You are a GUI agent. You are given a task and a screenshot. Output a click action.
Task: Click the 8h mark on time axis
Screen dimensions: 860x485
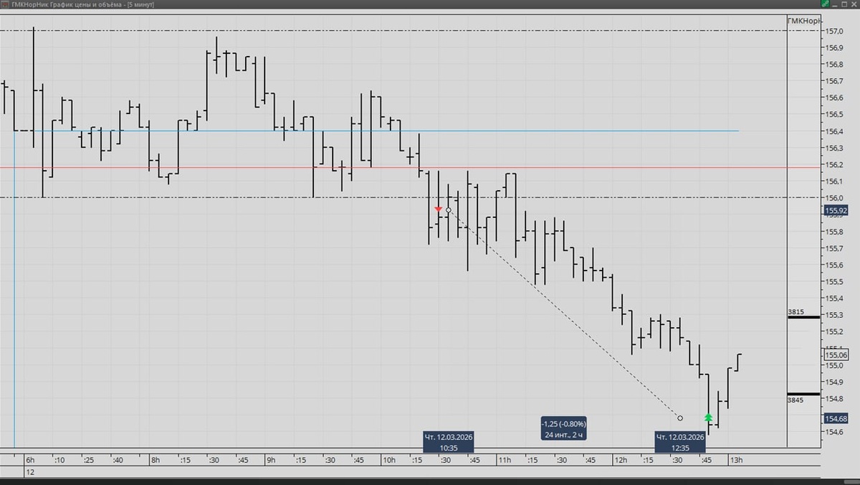[155, 460]
